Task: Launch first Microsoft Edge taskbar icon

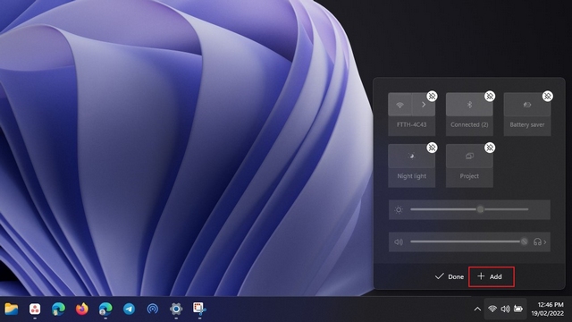Action: click(x=58, y=309)
